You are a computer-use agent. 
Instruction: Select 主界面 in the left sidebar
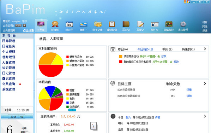[9, 35]
